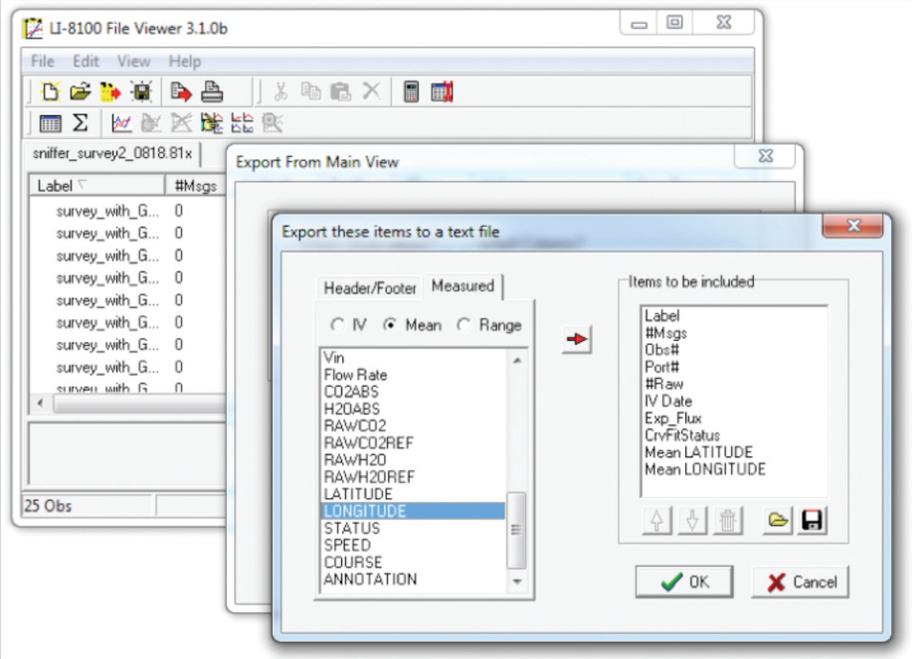The width and height of the screenshot is (912, 659).
Task: Click measured list scroll-down arrow
Action: click(516, 581)
